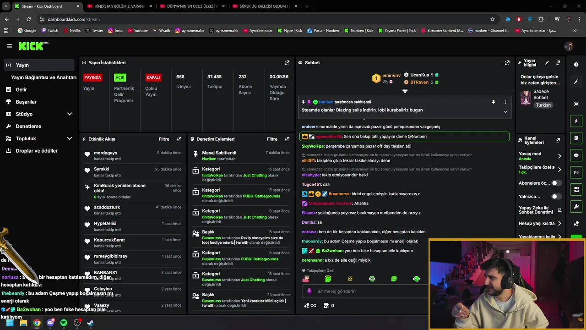This screenshot has height=330, width=586.
Task: Pop out the Yayın İstatistikleri panel
Action: tap(287, 63)
